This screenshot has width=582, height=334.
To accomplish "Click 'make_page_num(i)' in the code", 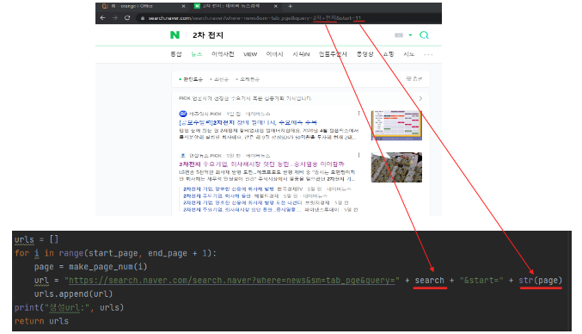I will pyautogui.click(x=108, y=267).
